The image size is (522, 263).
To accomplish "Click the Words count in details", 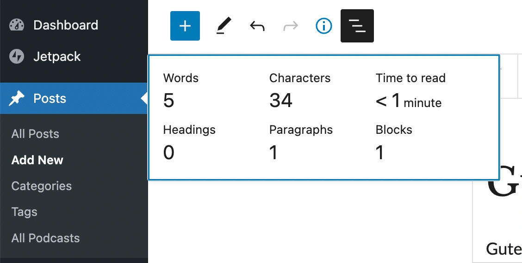I will (x=169, y=100).
